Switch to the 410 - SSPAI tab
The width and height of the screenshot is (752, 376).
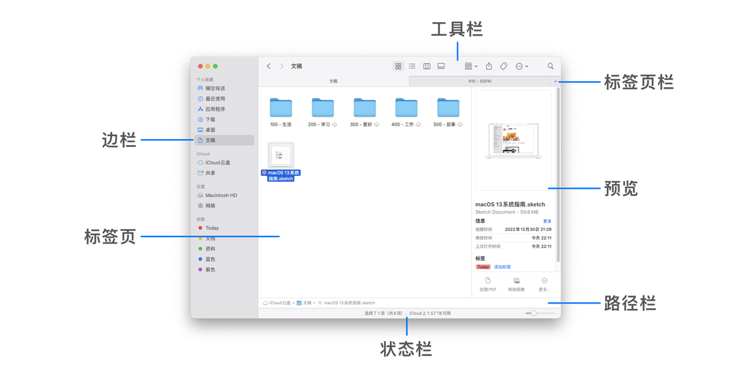[x=479, y=81]
